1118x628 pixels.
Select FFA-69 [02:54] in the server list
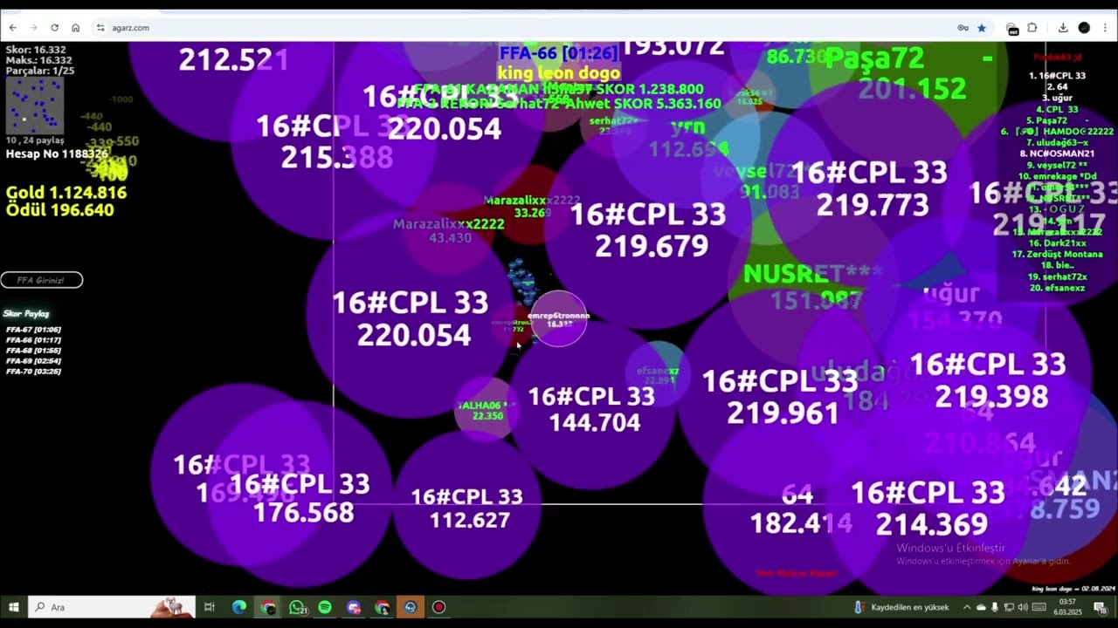click(33, 361)
